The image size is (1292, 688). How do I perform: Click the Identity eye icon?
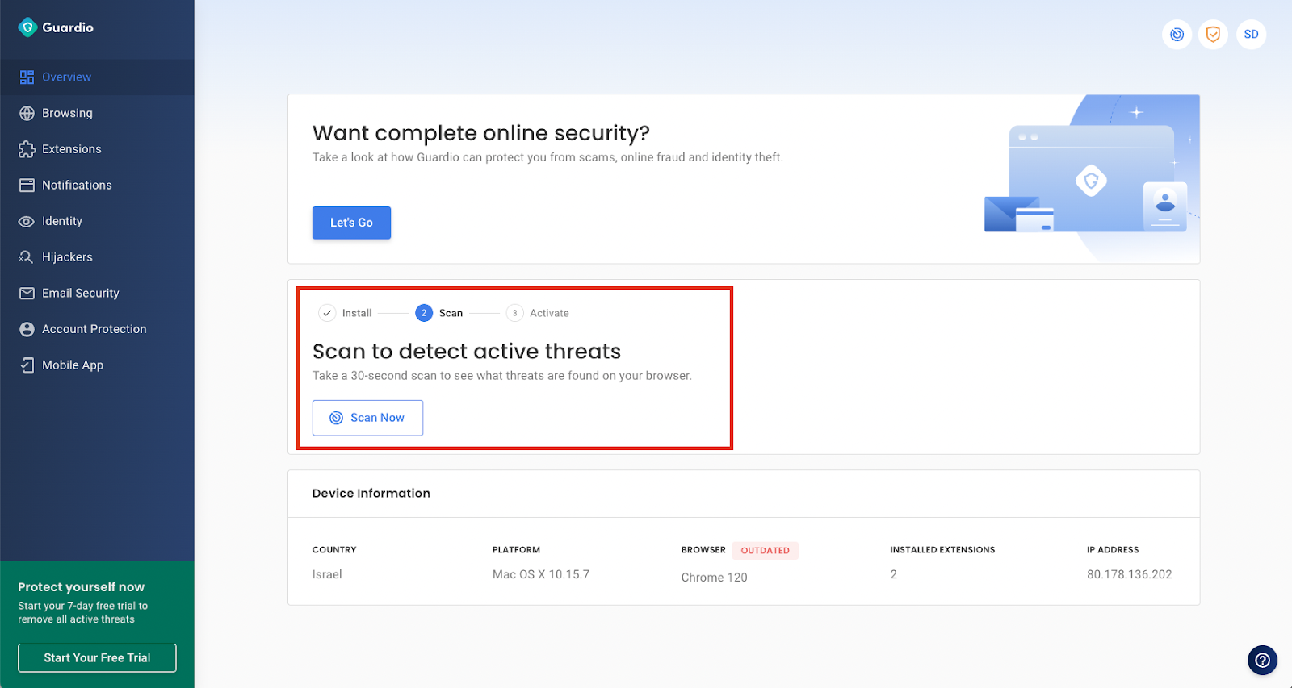coord(27,221)
